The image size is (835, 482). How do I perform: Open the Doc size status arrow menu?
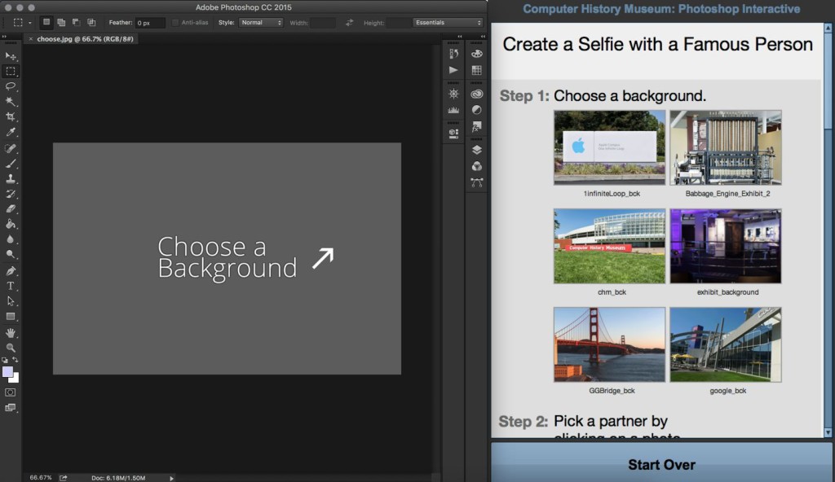(171, 478)
